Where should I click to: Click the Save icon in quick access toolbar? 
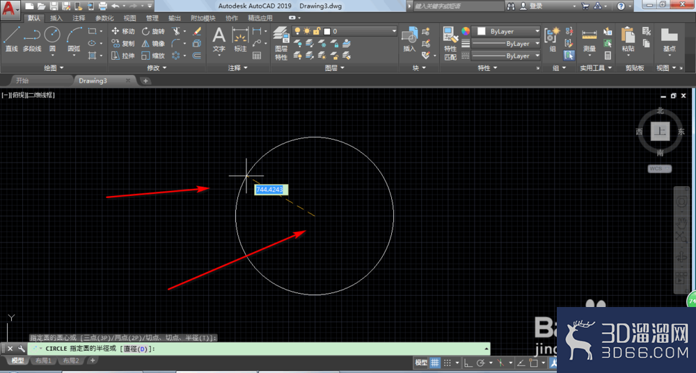(54, 6)
